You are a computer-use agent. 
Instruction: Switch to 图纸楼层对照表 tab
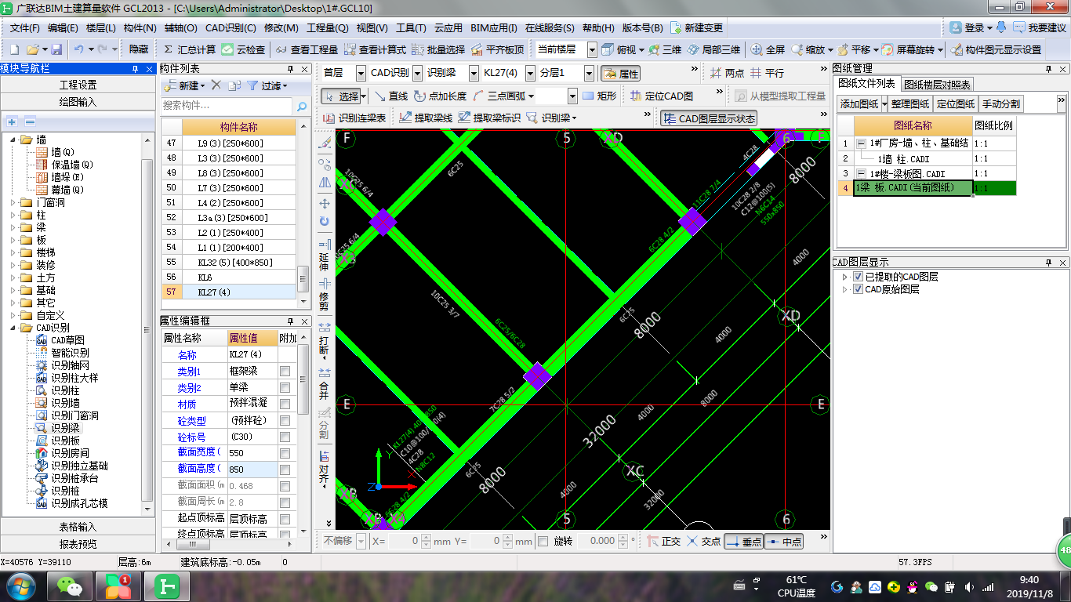(937, 84)
